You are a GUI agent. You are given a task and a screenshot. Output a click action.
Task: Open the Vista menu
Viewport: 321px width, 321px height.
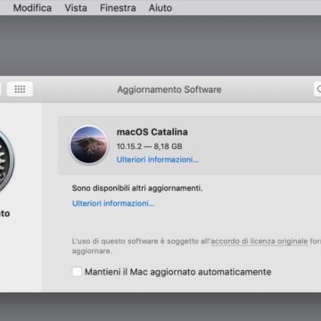(76, 8)
